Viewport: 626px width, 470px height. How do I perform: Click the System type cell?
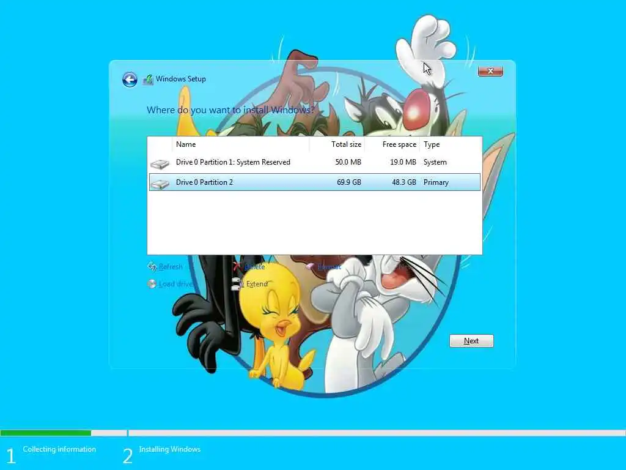(435, 162)
